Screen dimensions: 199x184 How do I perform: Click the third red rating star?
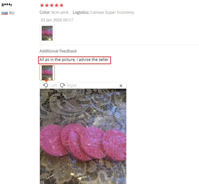pos(52,5)
